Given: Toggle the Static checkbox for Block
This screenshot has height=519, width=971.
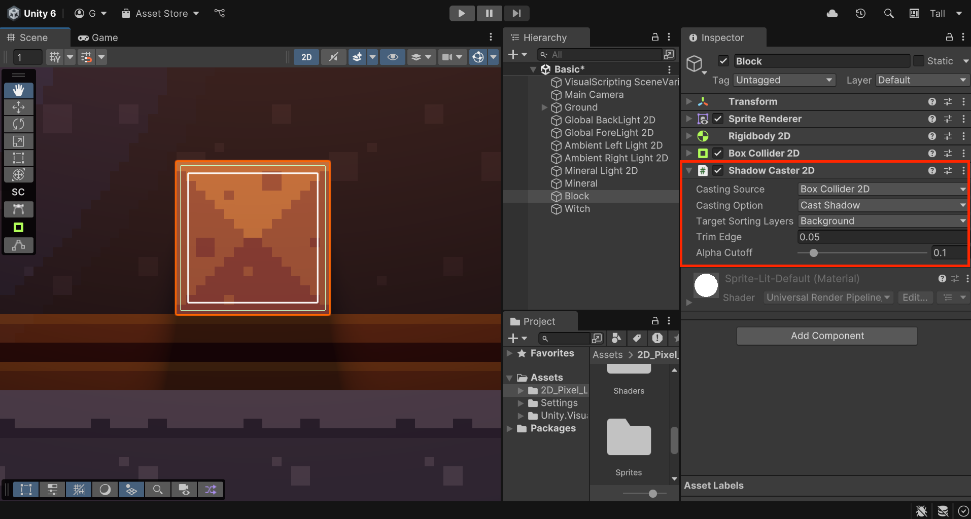Looking at the screenshot, I should [919, 61].
